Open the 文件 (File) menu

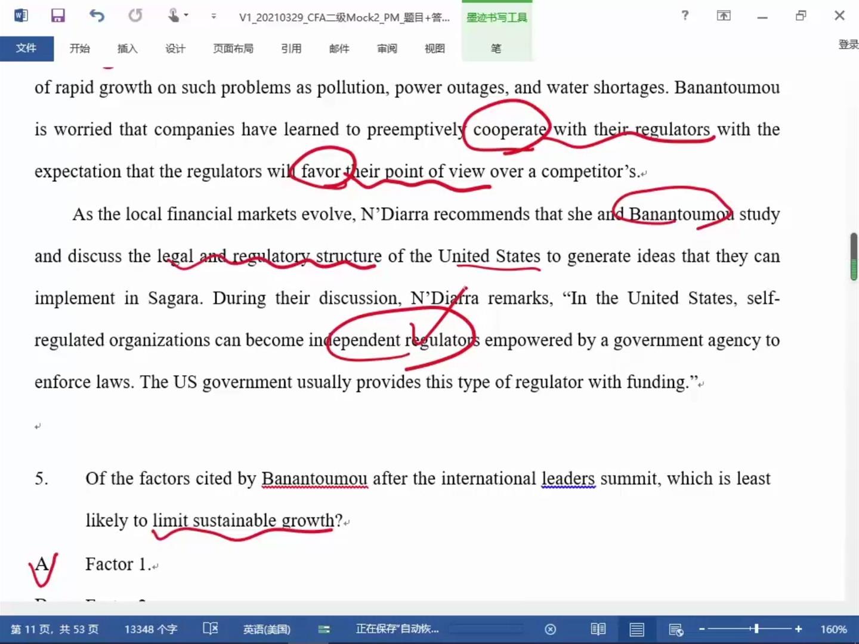coord(26,48)
